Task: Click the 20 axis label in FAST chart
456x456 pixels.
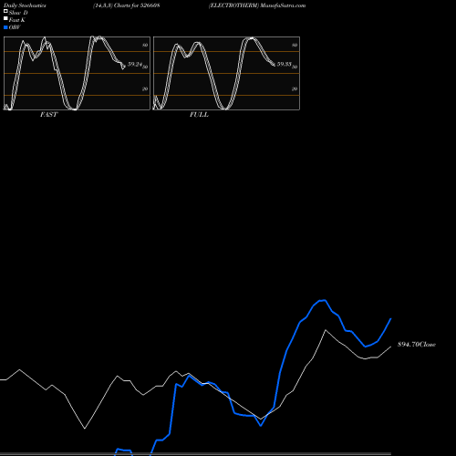Action: 145,88
